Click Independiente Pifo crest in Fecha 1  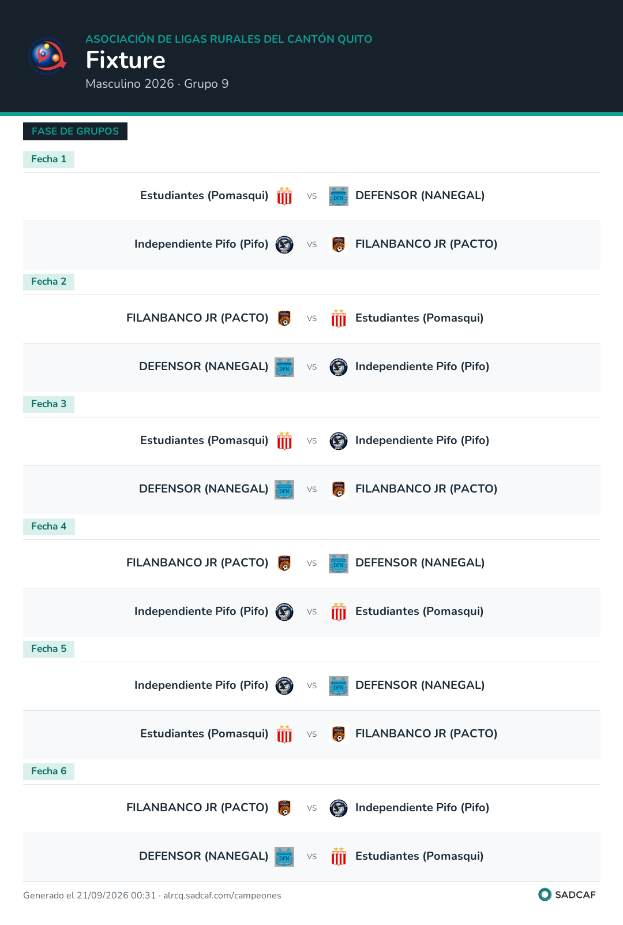284,245
